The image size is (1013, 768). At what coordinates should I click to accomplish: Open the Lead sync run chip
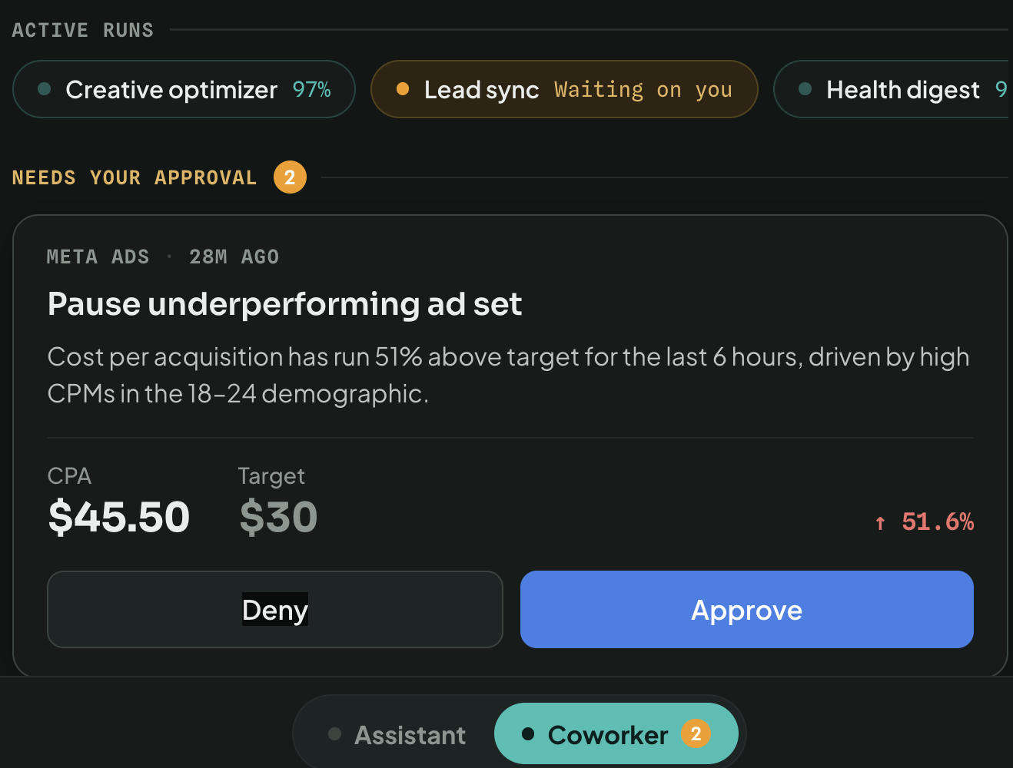564,89
